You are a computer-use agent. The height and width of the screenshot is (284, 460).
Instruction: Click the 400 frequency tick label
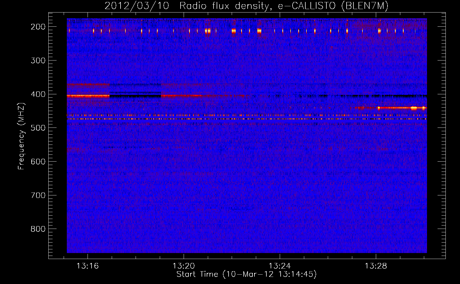tap(38, 94)
